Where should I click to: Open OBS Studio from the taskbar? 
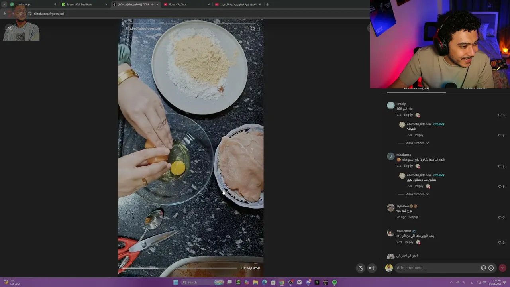coord(290,282)
